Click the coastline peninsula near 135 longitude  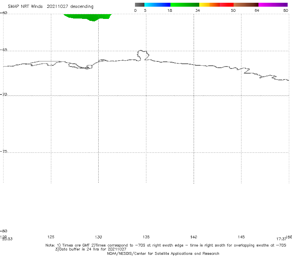pyautogui.click(x=143, y=55)
